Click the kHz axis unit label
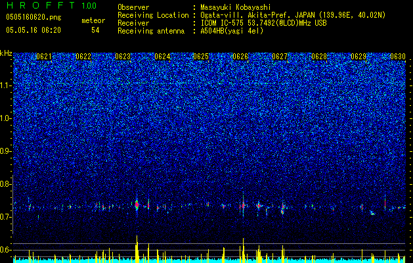 coord(6,53)
